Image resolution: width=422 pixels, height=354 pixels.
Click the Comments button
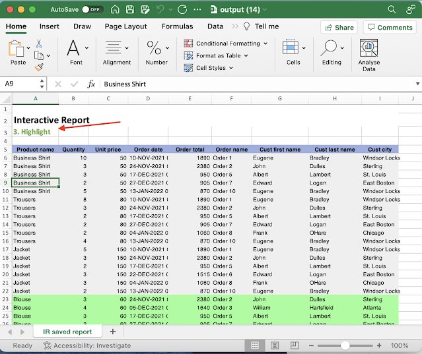[x=390, y=28]
